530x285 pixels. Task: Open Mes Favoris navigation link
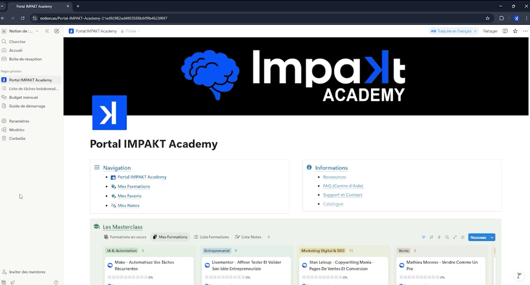[x=129, y=196]
